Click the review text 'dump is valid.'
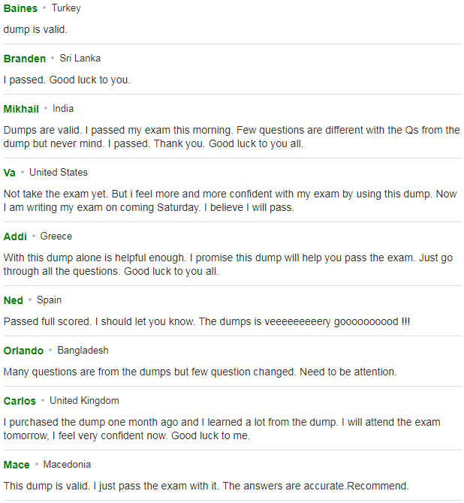Viewport: 464px width, 503px height. 35,30
